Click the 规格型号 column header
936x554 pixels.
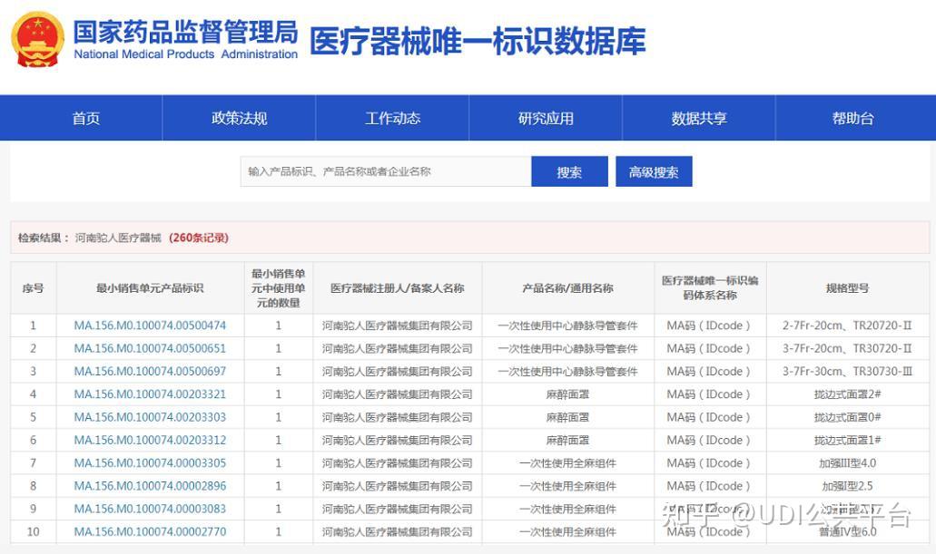[848, 288]
